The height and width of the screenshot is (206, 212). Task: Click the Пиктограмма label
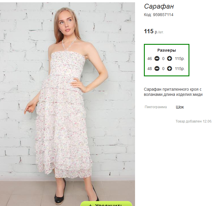tap(156, 107)
